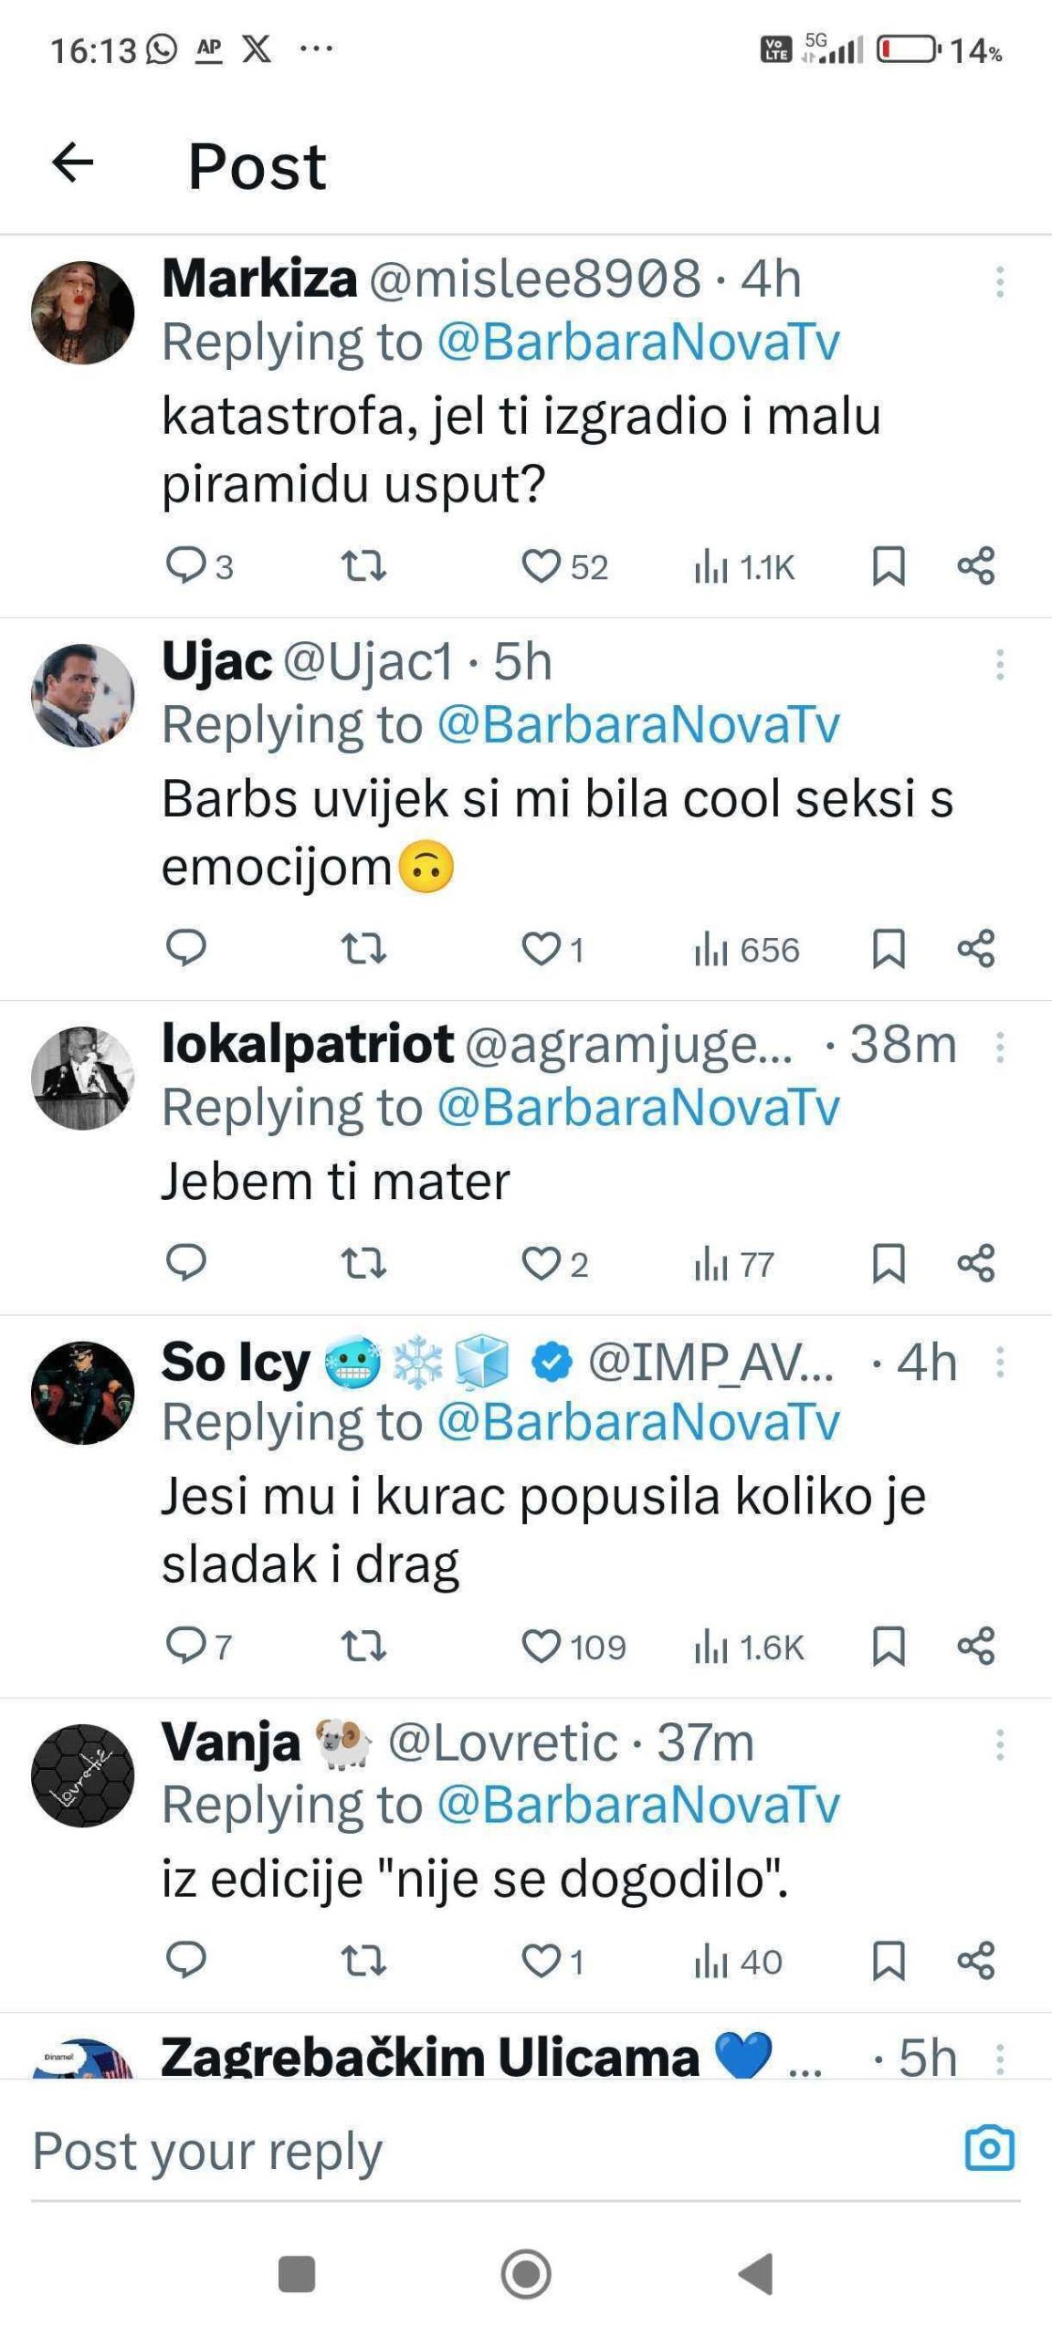
Task: Open more options for Markiza's reply
Action: click(1000, 281)
